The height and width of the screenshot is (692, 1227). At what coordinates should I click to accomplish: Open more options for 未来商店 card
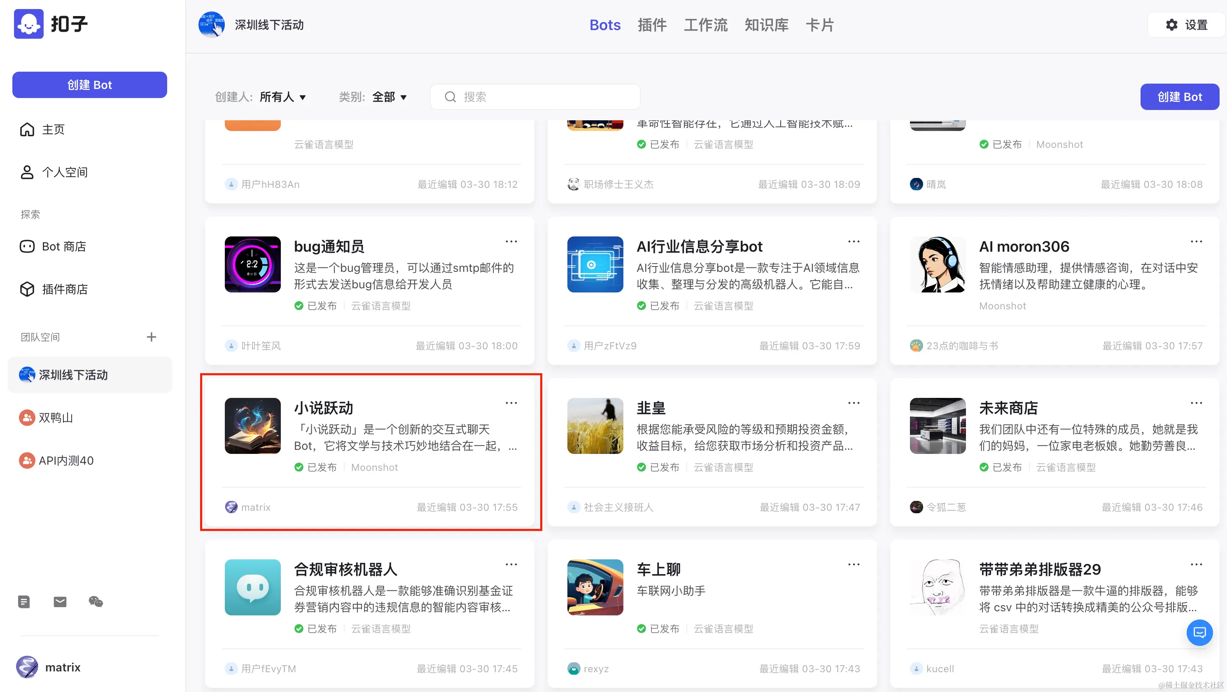[1196, 403]
